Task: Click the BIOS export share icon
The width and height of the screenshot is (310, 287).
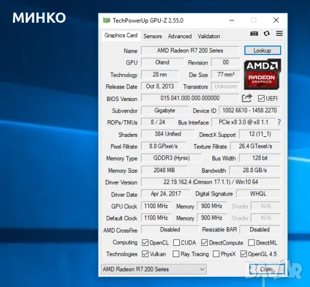Action: coord(247,98)
